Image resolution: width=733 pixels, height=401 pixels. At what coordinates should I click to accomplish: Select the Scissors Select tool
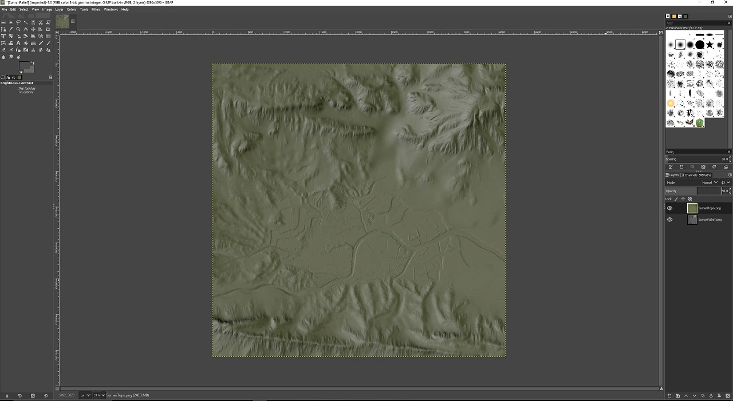click(x=41, y=22)
